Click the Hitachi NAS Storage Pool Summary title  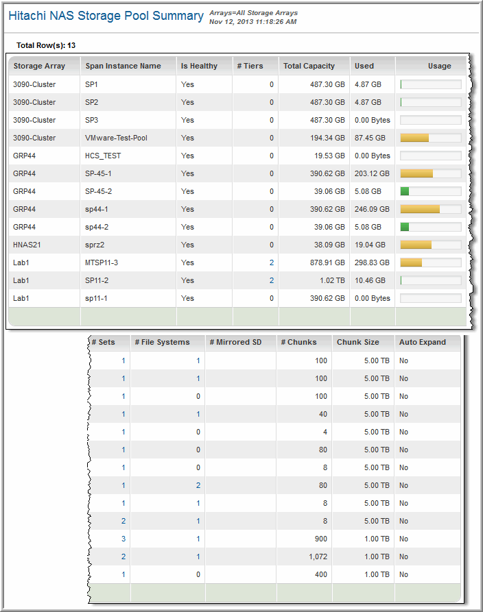click(106, 16)
